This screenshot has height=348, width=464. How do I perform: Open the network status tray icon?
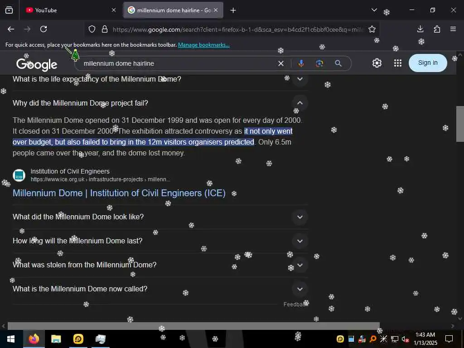click(x=395, y=339)
